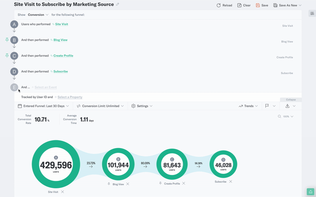
Task: Open the Site Visit event link
Action: [x=62, y=24]
